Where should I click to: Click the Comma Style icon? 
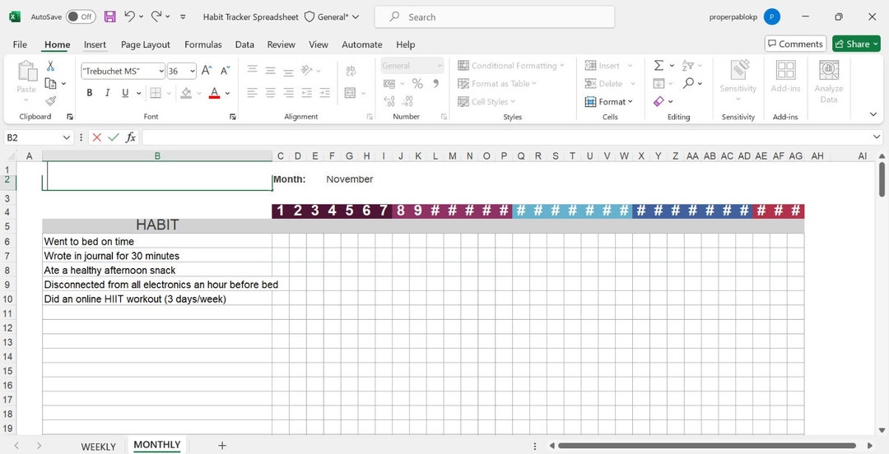(436, 84)
